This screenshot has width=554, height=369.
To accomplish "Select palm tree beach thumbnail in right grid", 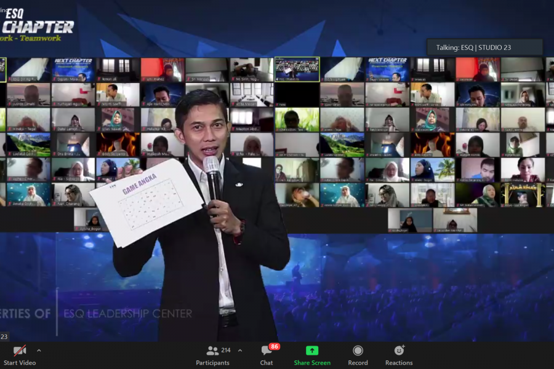I will point(433,170).
